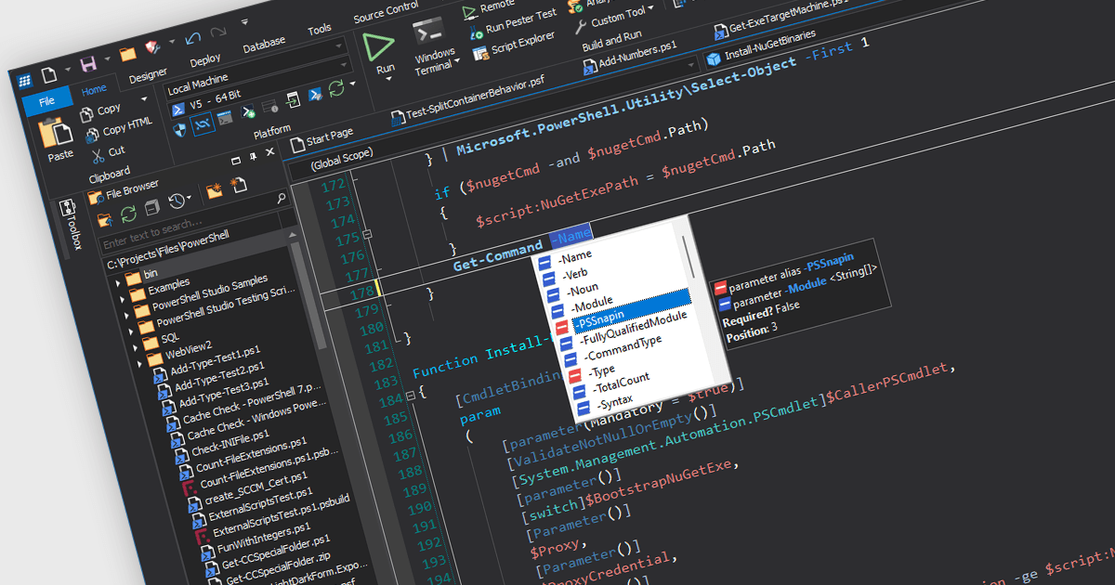Open the Toolbox side panel tab
The height and width of the screenshot is (585, 1115).
72,226
